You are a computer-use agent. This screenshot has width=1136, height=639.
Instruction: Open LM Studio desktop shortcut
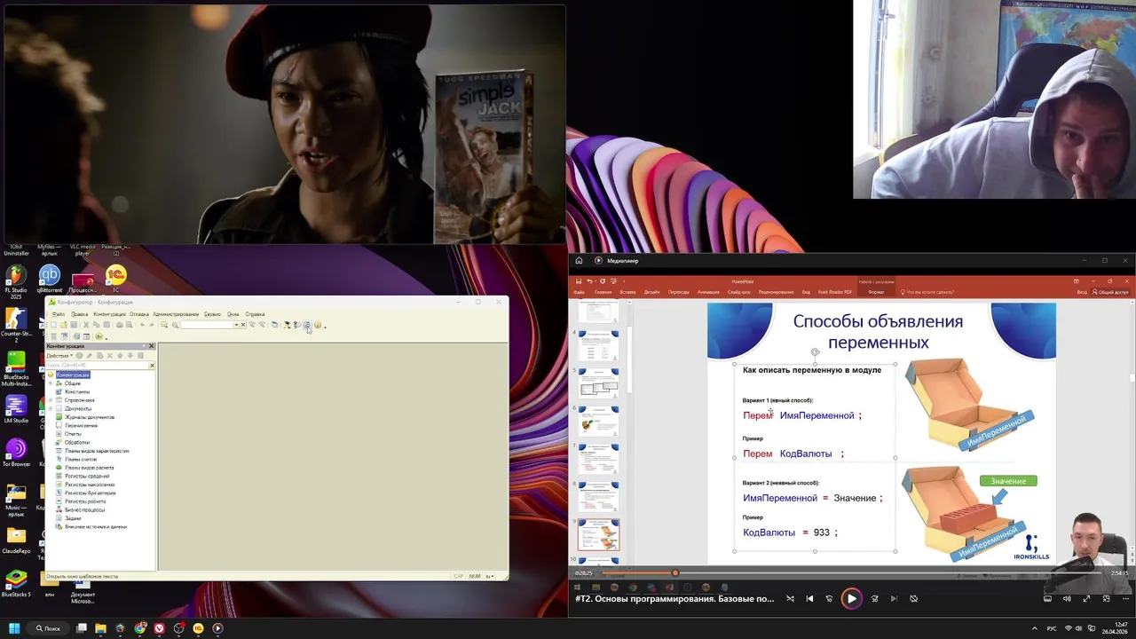pos(16,409)
